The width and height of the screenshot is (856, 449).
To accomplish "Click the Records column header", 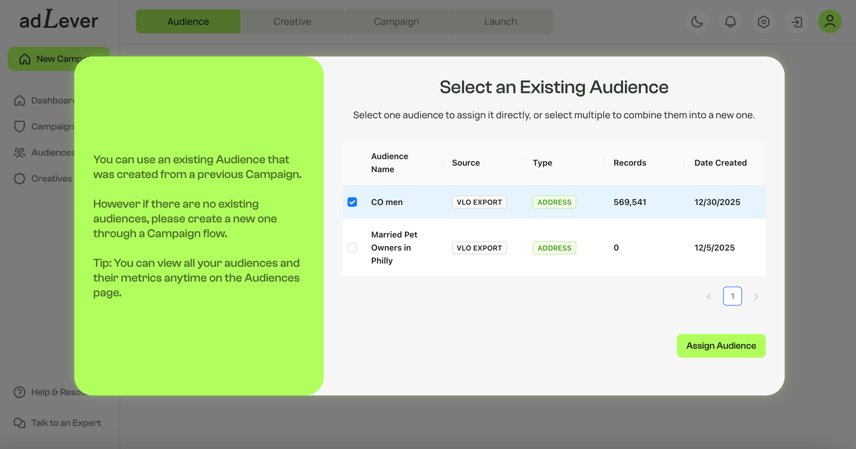I will pos(630,163).
